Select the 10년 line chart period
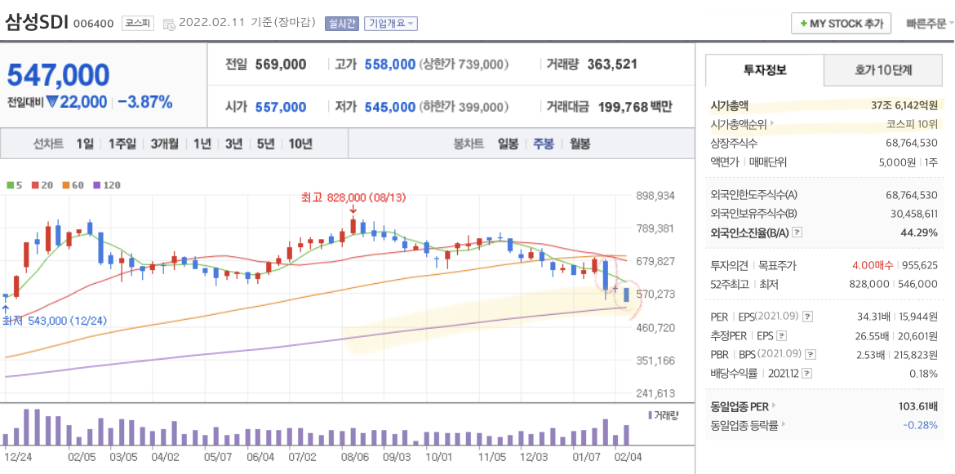 click(x=300, y=144)
